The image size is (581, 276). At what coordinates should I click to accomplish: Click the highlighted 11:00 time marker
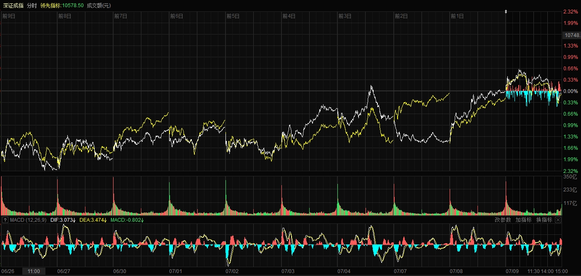point(34,271)
